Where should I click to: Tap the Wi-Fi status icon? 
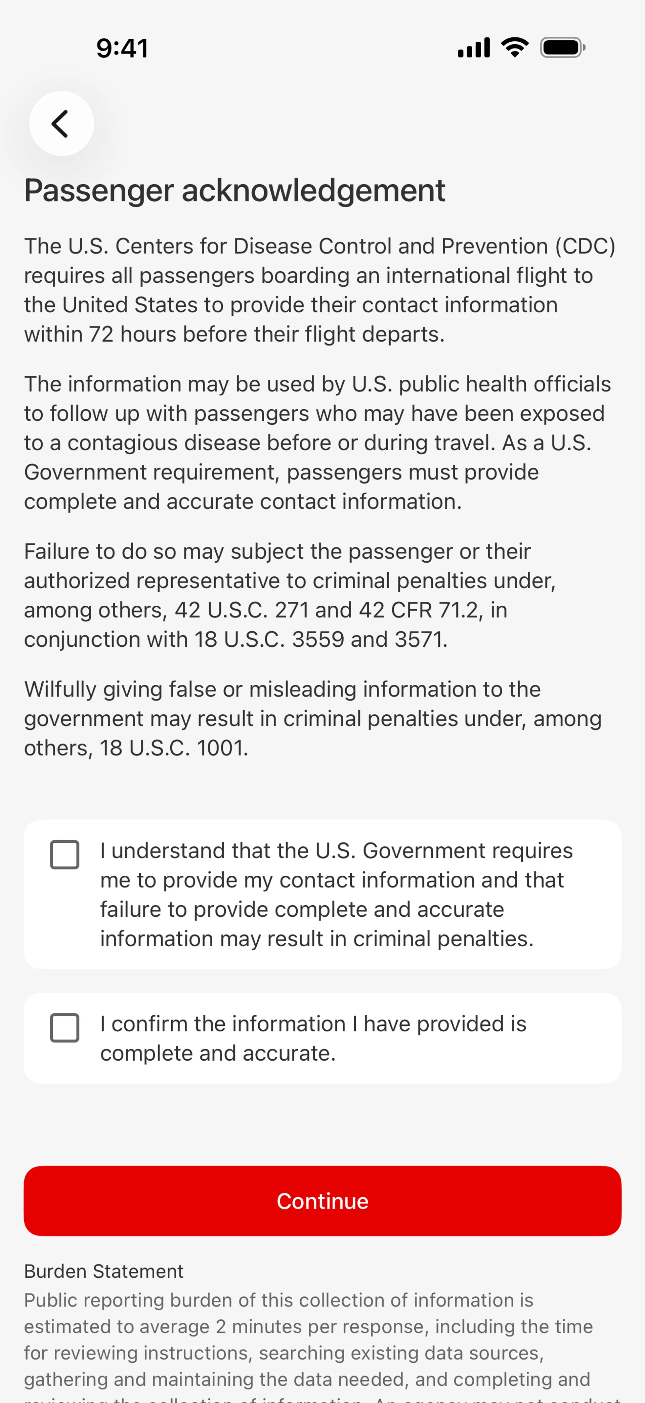coord(514,47)
